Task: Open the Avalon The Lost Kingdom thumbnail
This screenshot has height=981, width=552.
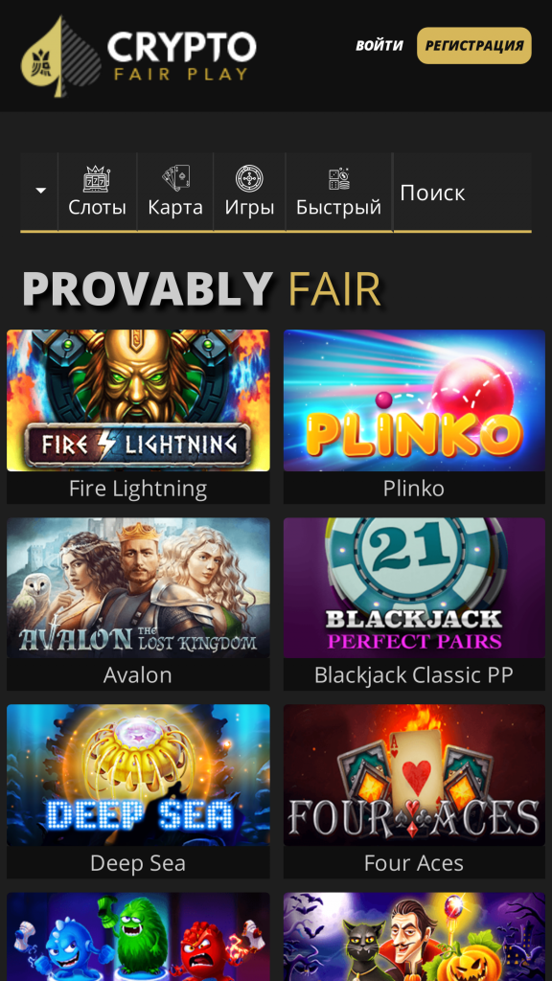Action: pos(138,587)
